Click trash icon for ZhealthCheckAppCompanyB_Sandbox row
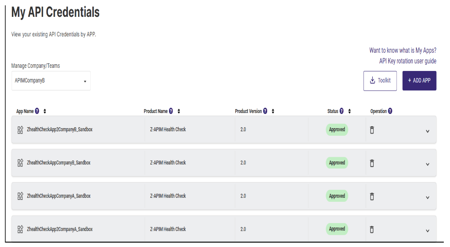The width and height of the screenshot is (450, 247). pyautogui.click(x=372, y=163)
